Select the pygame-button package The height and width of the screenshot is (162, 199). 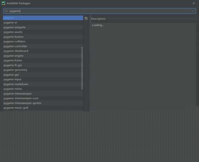[x=43, y=37]
